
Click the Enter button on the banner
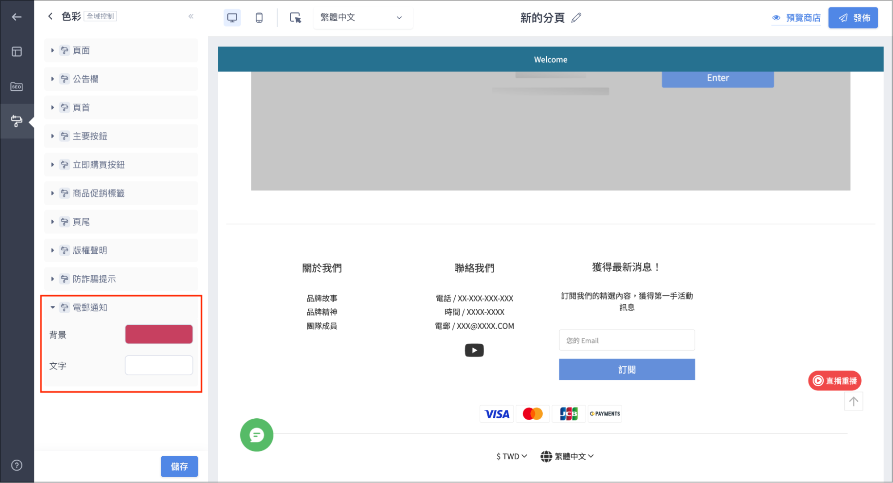[x=717, y=78]
